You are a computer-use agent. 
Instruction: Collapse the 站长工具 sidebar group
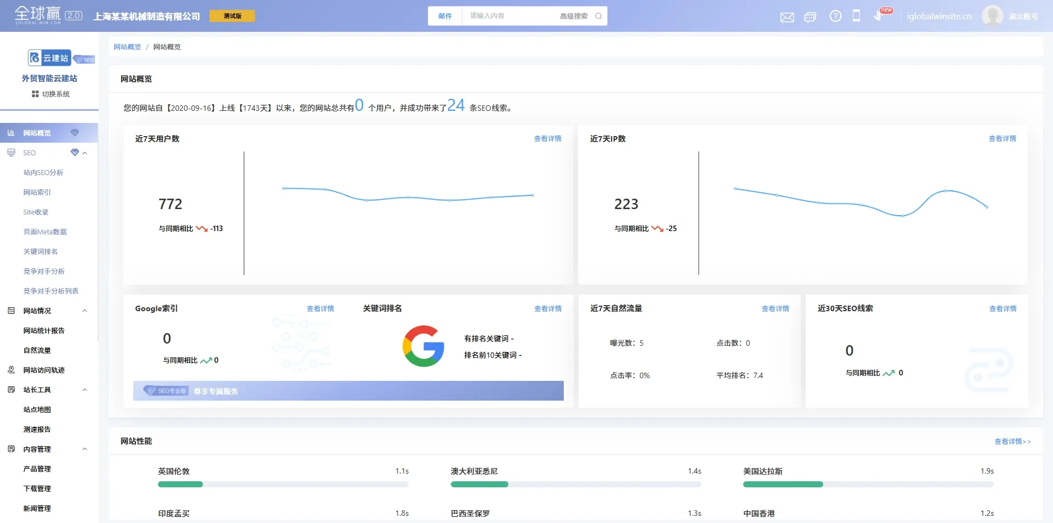point(85,390)
